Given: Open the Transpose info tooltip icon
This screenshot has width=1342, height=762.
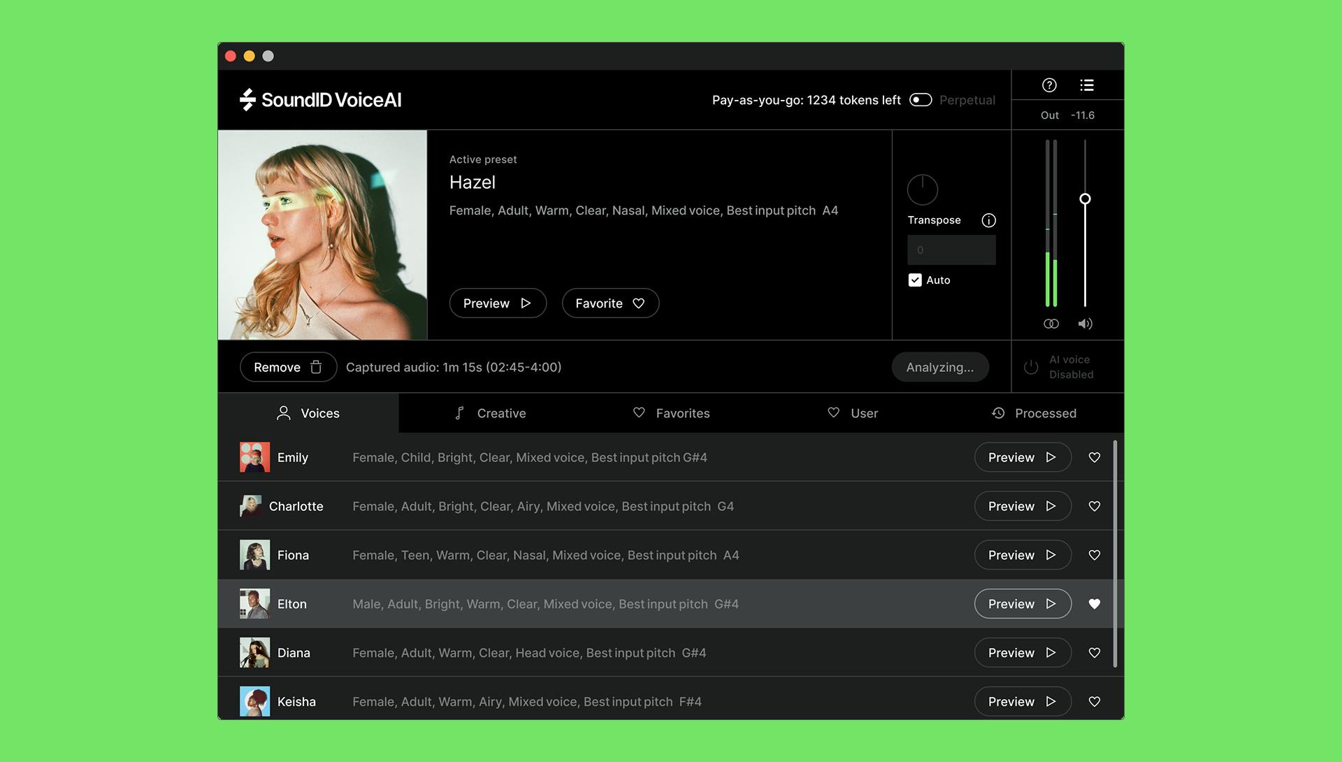Looking at the screenshot, I should coord(988,220).
